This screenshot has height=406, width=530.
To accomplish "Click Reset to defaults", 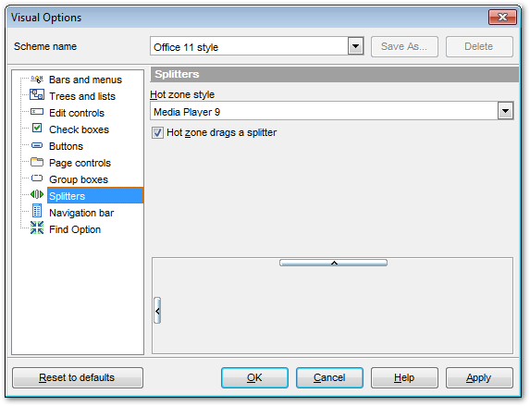I will tap(78, 377).
